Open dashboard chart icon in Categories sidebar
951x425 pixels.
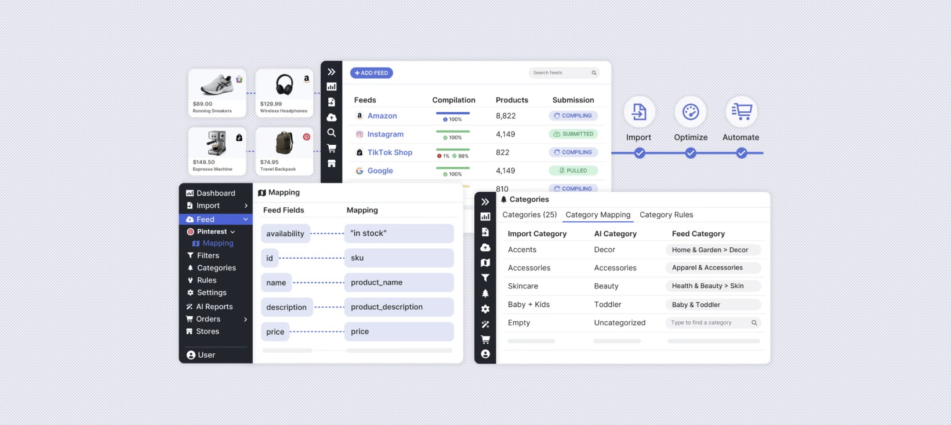tap(485, 217)
